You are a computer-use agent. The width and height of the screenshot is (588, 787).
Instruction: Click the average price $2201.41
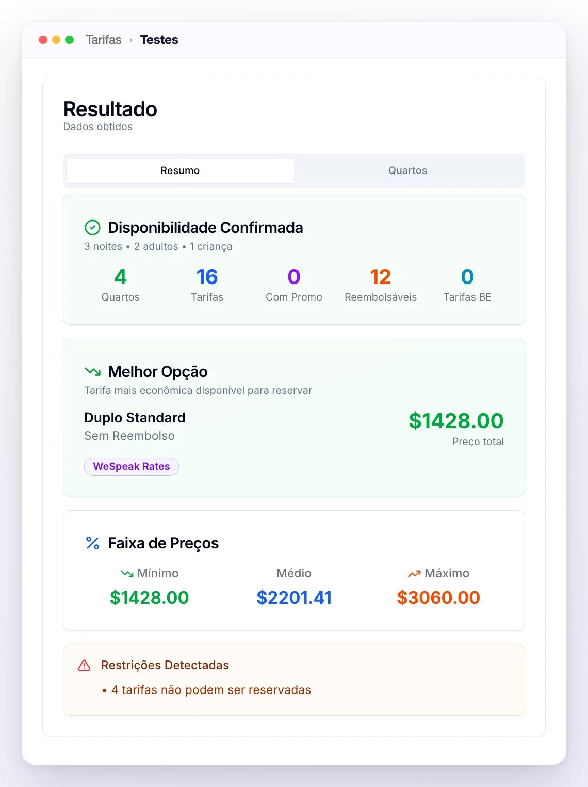pos(294,597)
